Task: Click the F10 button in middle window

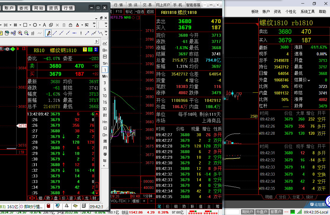Action: click(x=119, y=12)
